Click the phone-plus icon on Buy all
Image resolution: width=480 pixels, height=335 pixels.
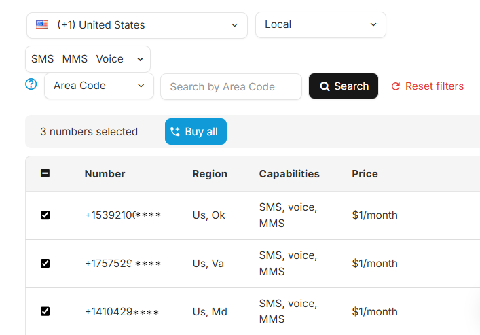tap(175, 132)
